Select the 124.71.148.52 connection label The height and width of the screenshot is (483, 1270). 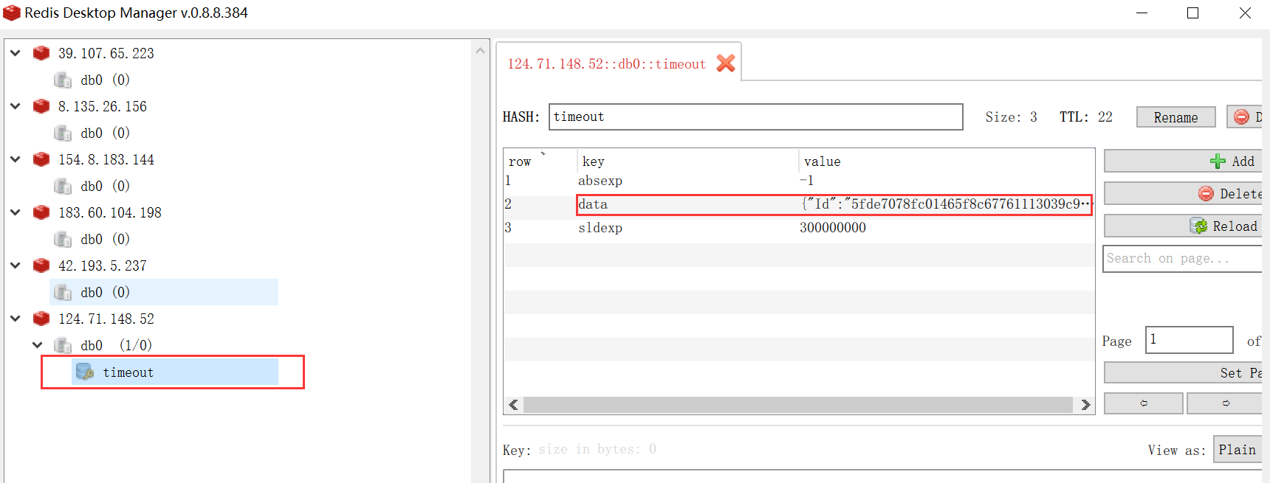106,319
